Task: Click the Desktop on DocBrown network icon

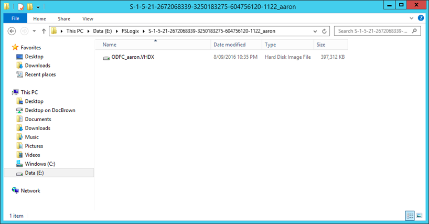Action: (x=19, y=111)
